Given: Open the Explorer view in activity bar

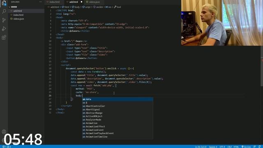Looking at the screenshot, I should tap(4, 3).
